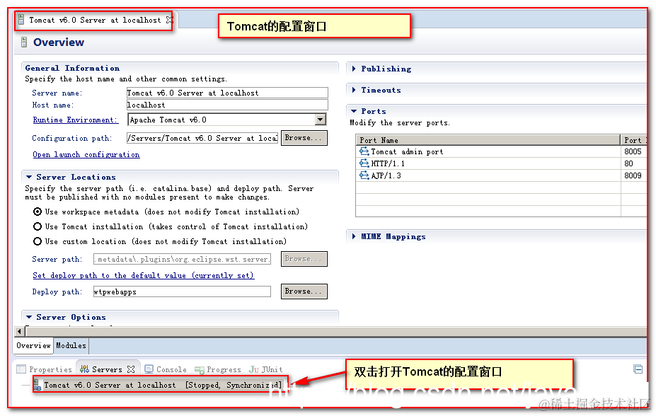
Task: Click the Progress view icon
Action: pyautogui.click(x=199, y=369)
